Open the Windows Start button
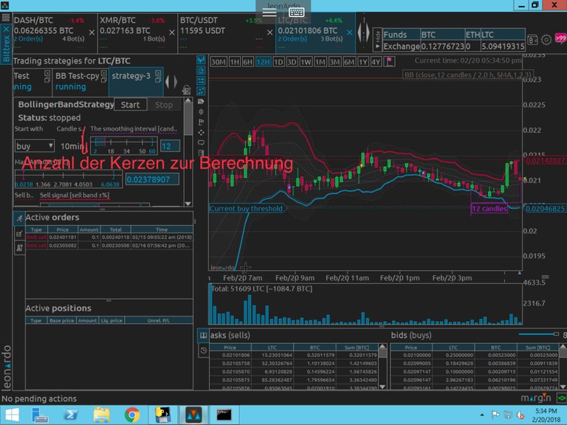 point(12,415)
